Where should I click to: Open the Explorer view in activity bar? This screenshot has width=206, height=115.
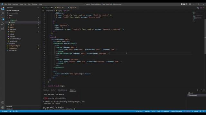3,9
